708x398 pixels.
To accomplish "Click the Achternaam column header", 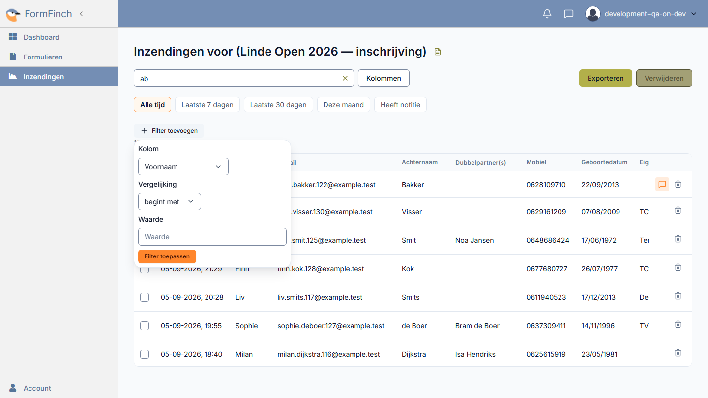I will pyautogui.click(x=419, y=162).
